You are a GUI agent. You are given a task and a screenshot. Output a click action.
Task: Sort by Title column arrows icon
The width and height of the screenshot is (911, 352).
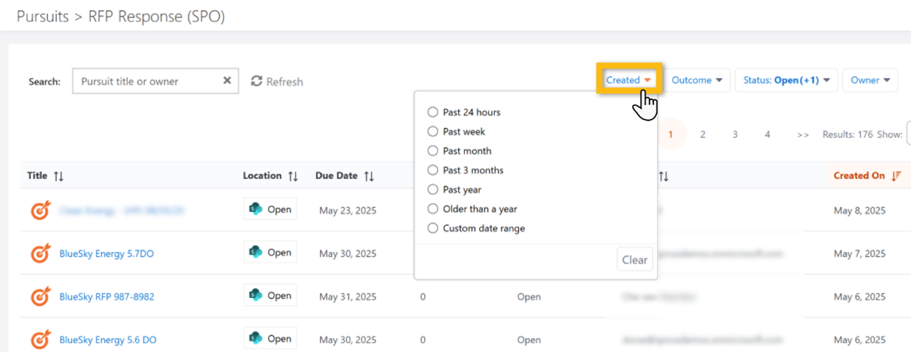59,176
